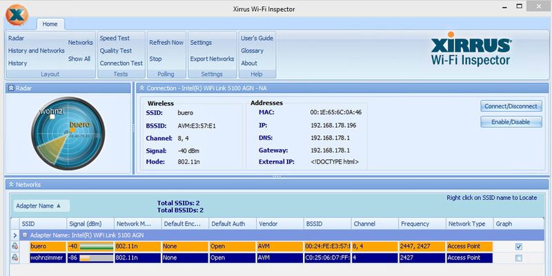This screenshot has width=552, height=276.
Task: Click the lock icon beside buero row
Action: pyautogui.click(x=15, y=246)
